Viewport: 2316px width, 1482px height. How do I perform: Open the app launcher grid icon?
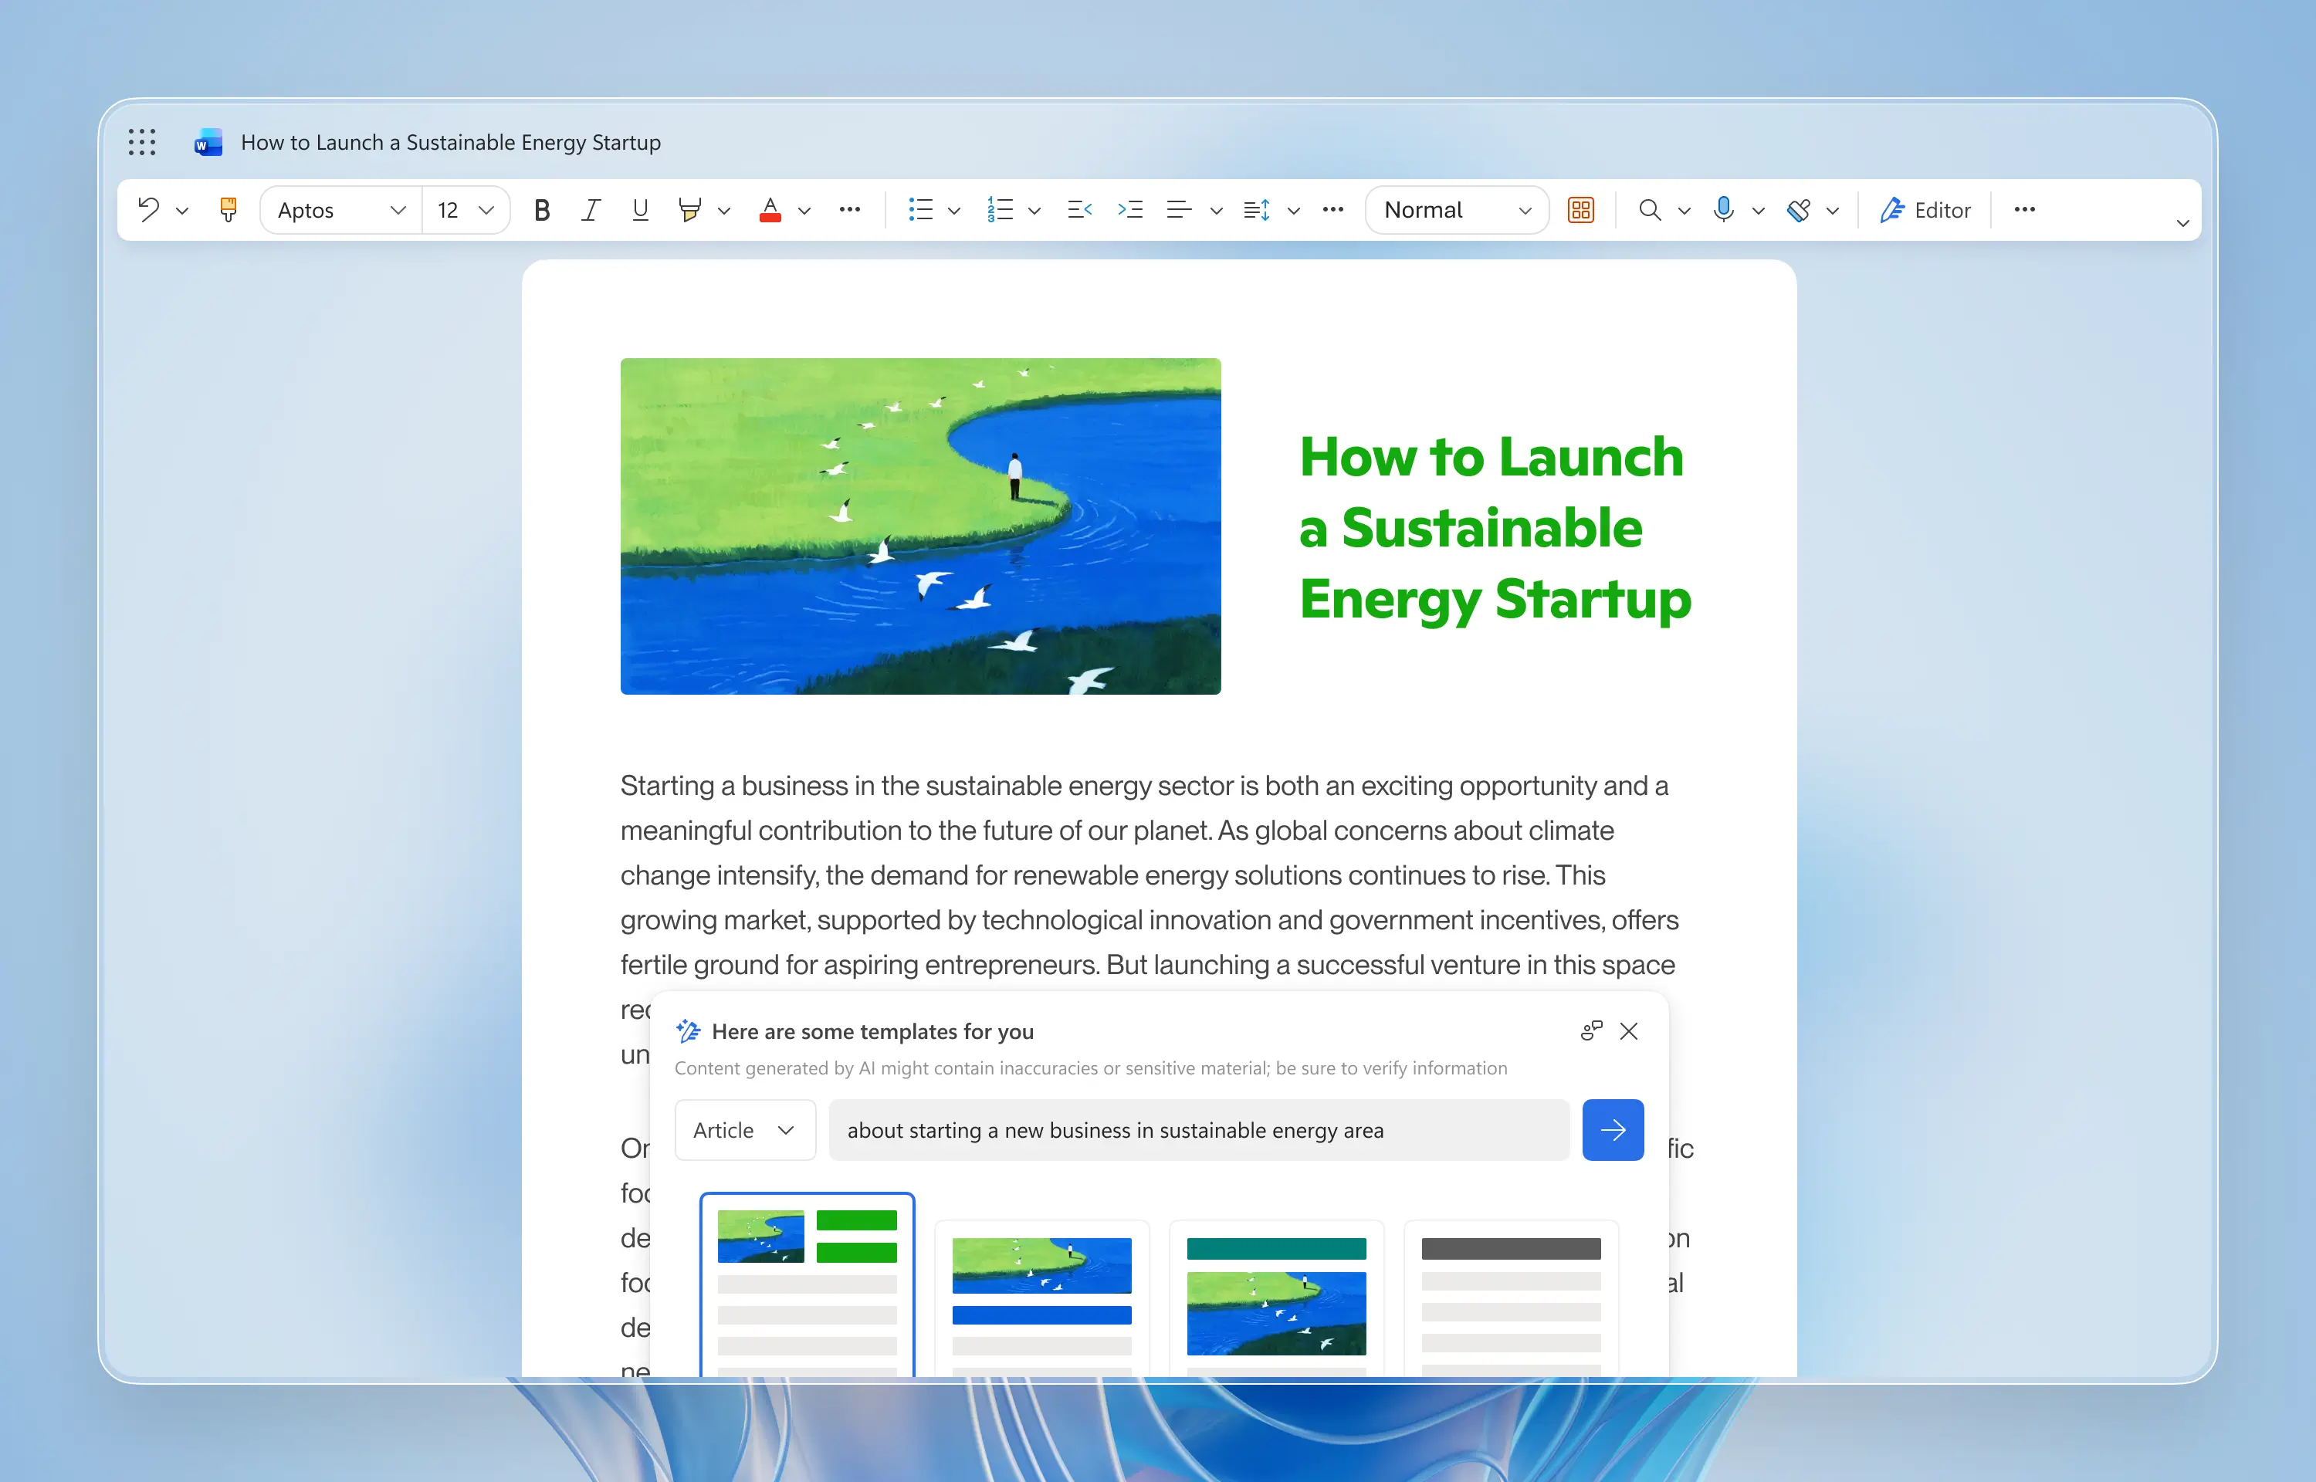pos(141,143)
